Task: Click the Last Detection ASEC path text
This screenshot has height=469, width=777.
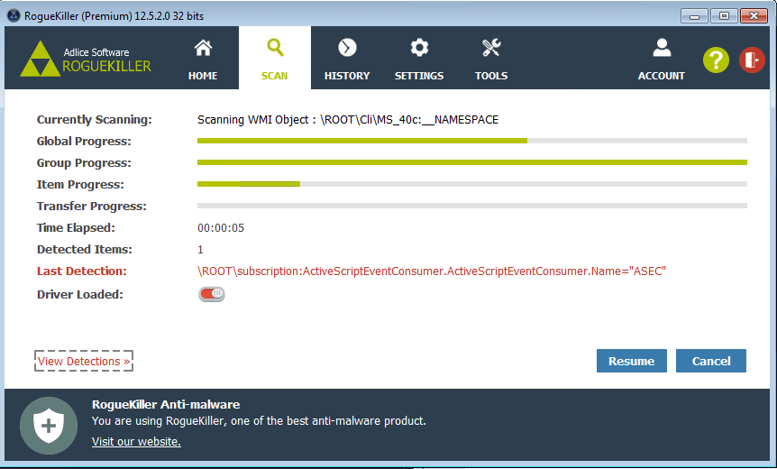Action: [x=431, y=271]
